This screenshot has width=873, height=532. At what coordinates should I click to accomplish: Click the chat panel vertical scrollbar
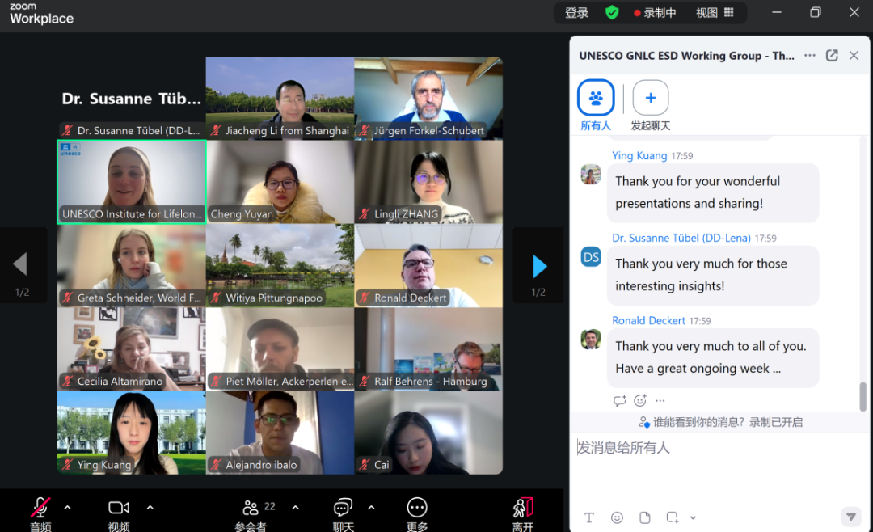click(862, 396)
